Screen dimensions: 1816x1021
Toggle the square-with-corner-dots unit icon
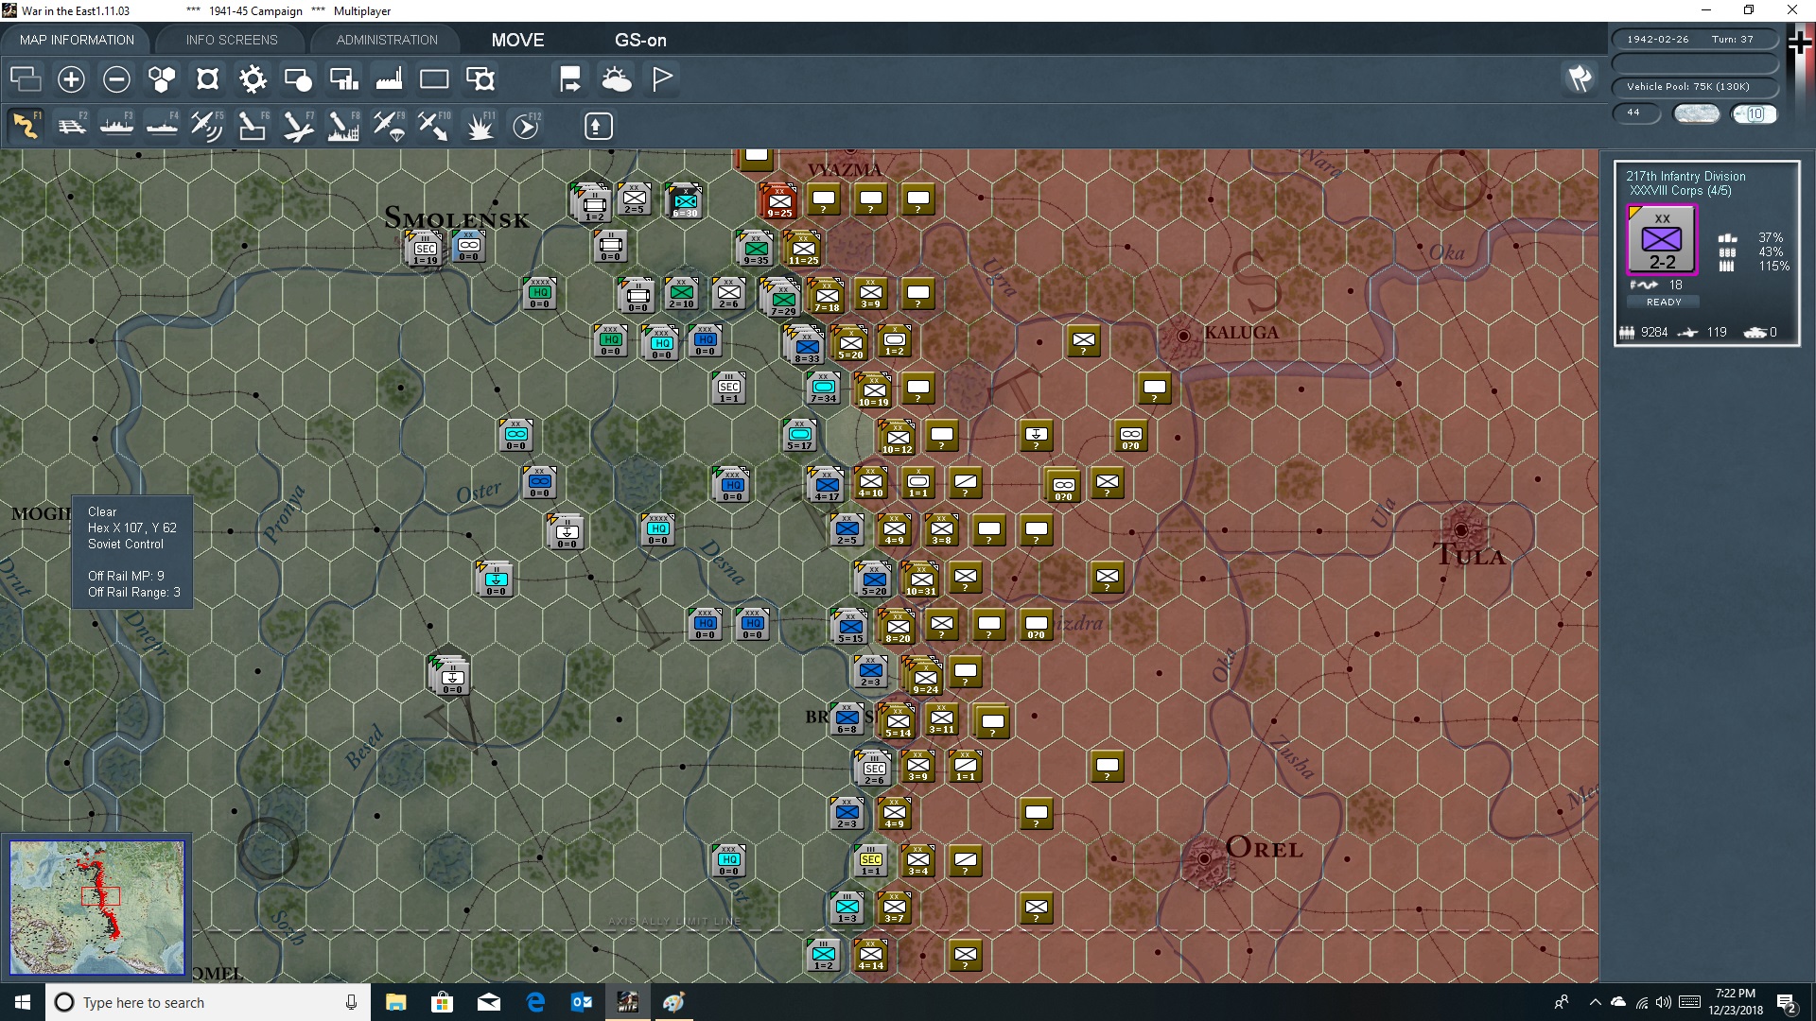coord(207,79)
